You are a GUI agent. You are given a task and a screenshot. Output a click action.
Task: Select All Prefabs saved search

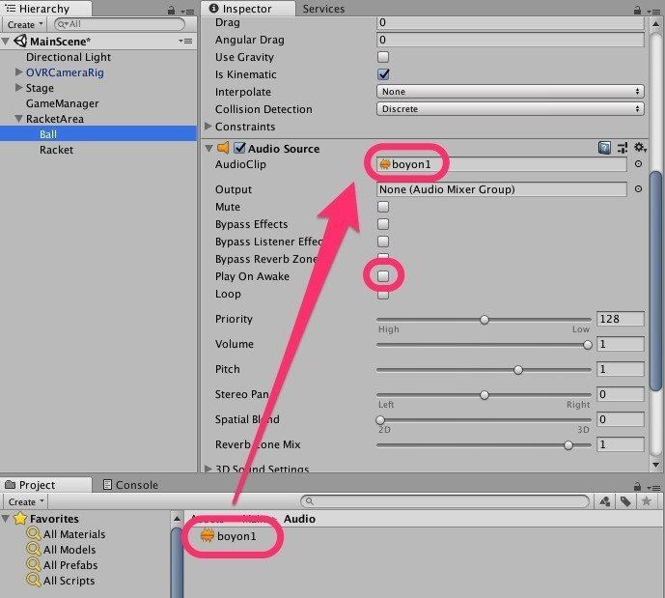[x=62, y=565]
